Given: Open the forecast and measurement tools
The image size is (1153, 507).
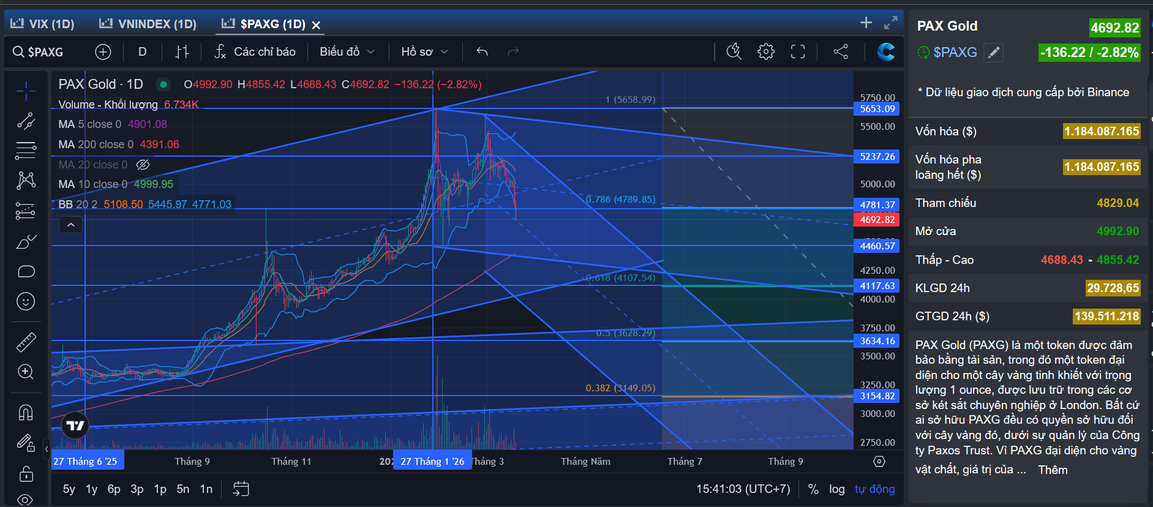Looking at the screenshot, I should 26,211.
